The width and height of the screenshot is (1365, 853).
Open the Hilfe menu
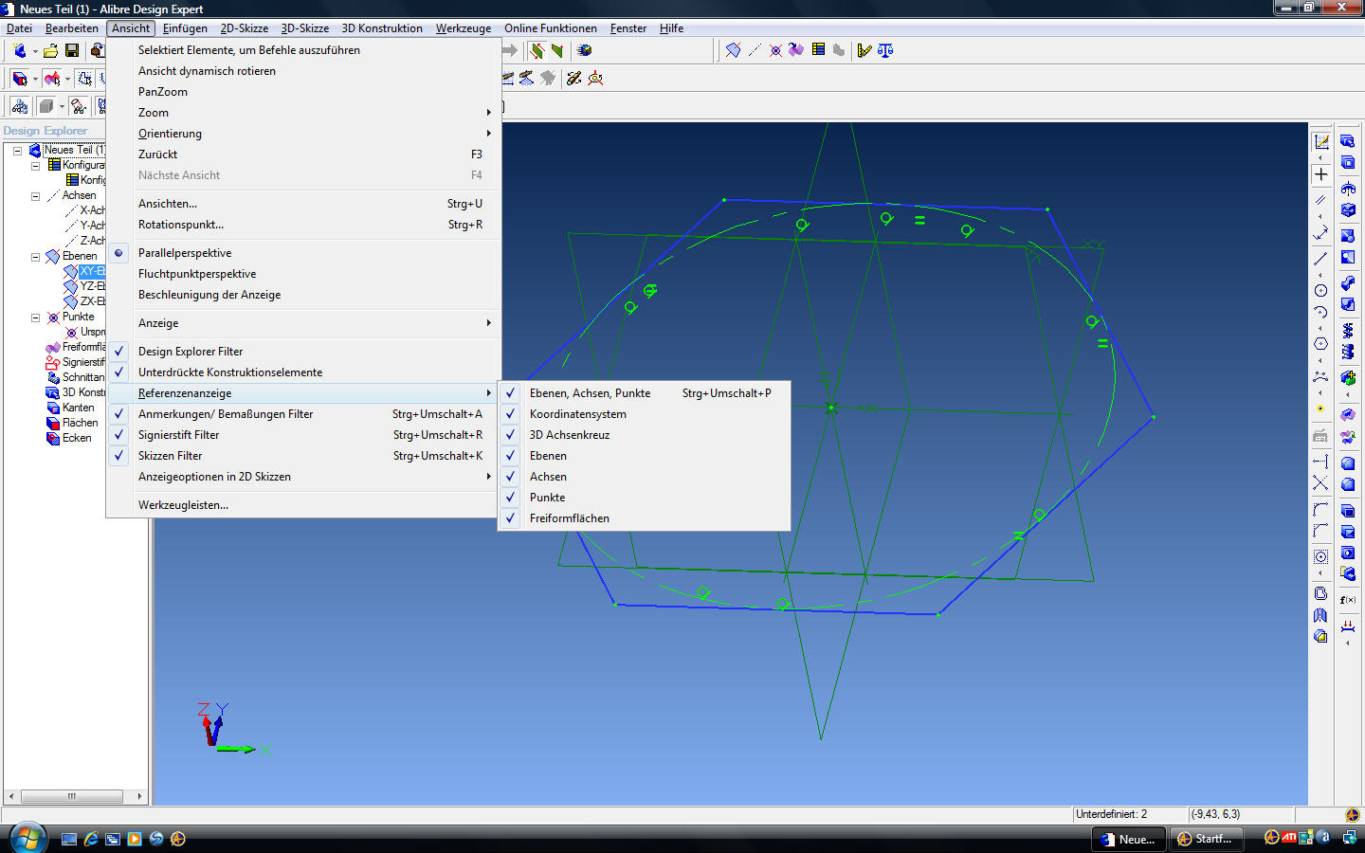[671, 28]
